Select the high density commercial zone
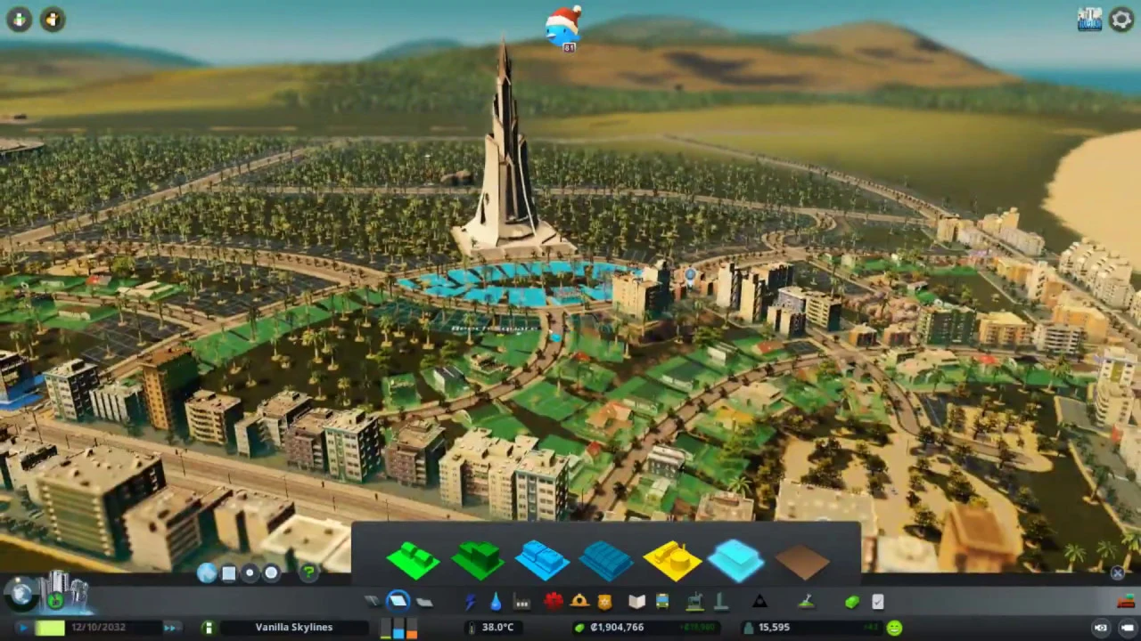This screenshot has height=641, width=1141. 606,560
